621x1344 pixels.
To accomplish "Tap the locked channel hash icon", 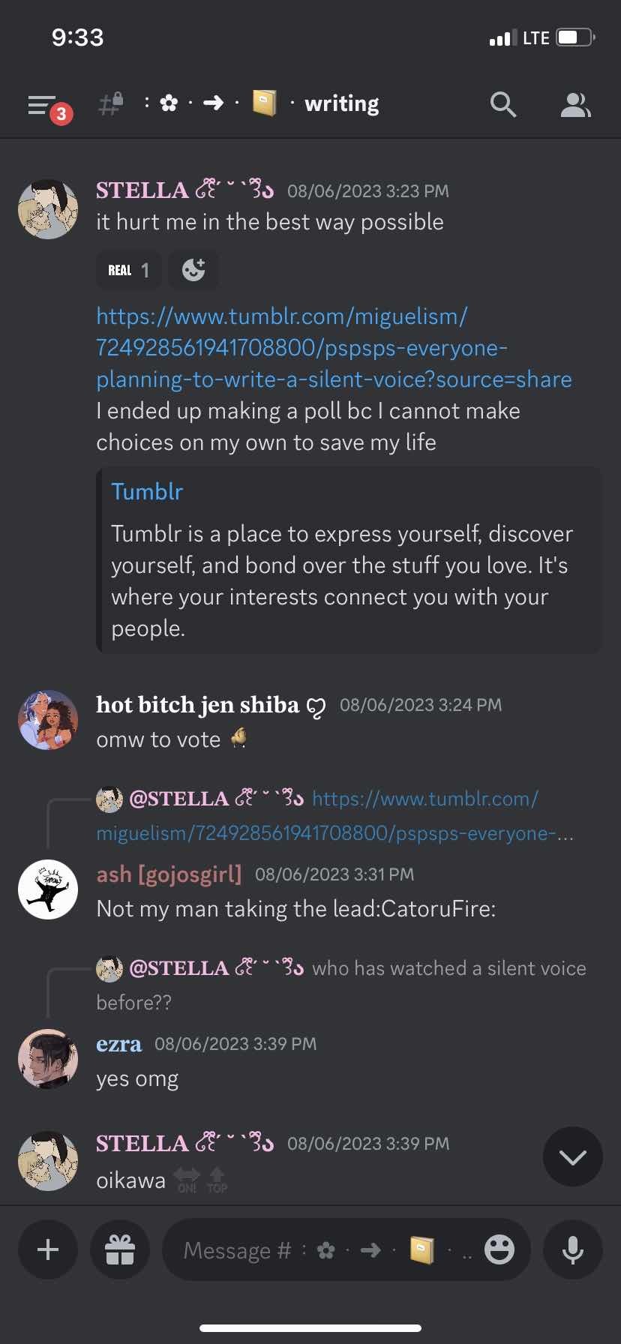I will click(x=111, y=103).
